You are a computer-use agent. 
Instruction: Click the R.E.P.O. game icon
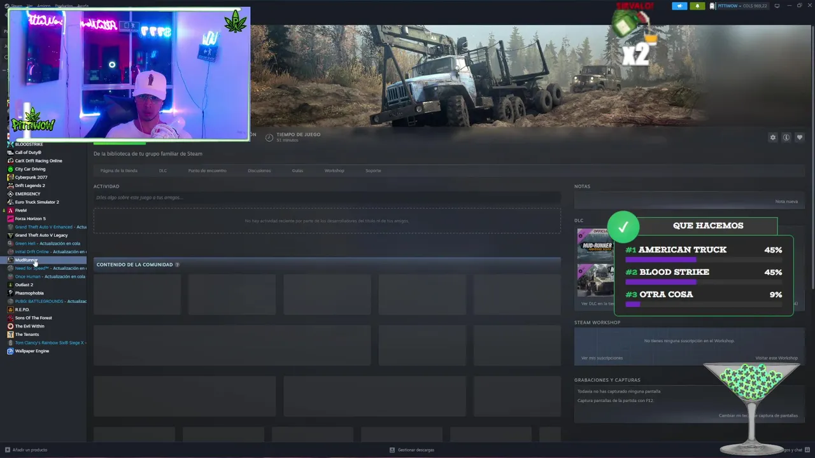click(x=10, y=310)
